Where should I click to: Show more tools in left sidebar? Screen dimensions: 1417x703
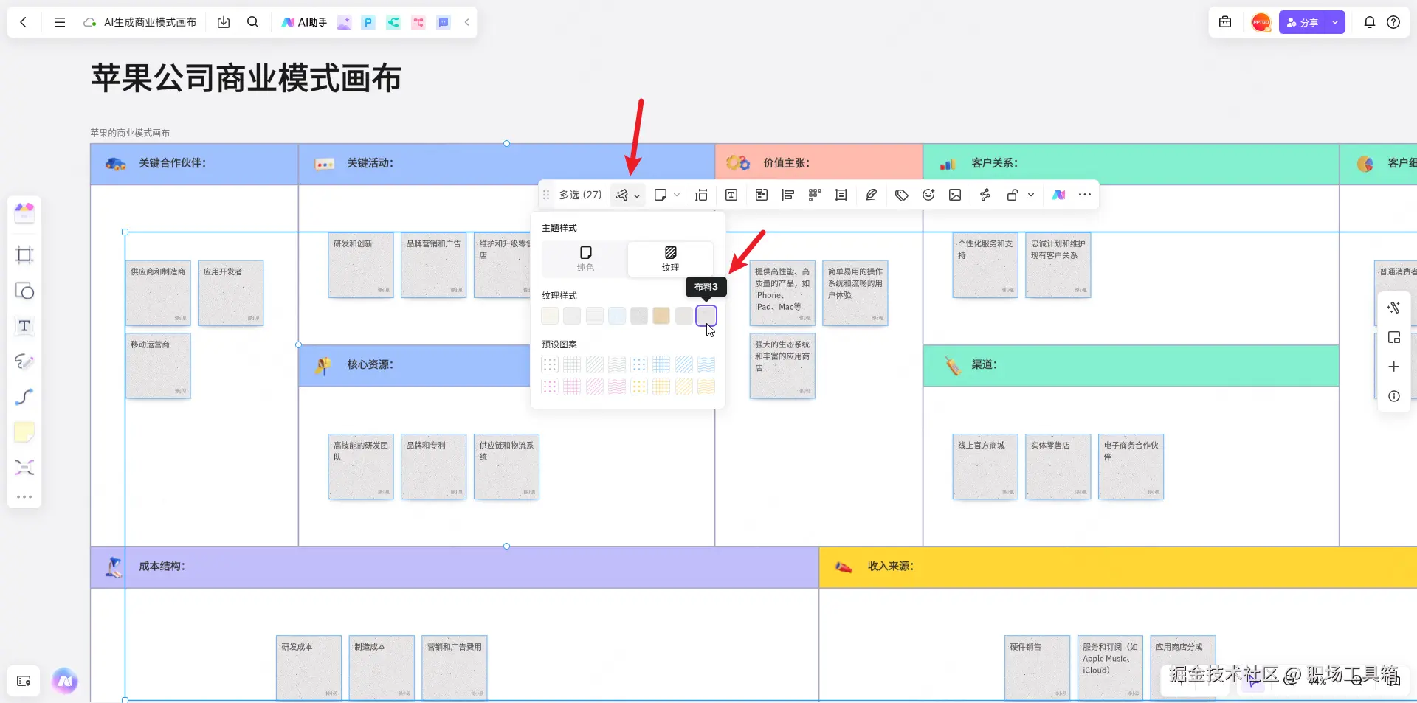tap(24, 497)
